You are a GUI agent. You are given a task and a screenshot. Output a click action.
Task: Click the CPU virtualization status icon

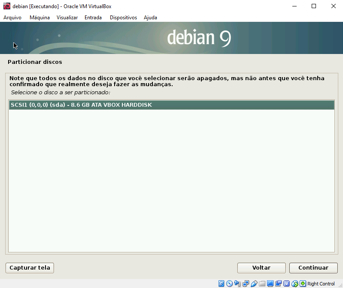pos(287,284)
